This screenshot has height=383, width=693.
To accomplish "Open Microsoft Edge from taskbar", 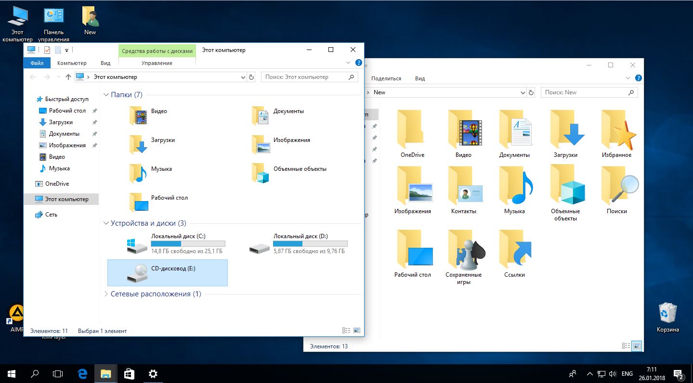I will point(82,373).
